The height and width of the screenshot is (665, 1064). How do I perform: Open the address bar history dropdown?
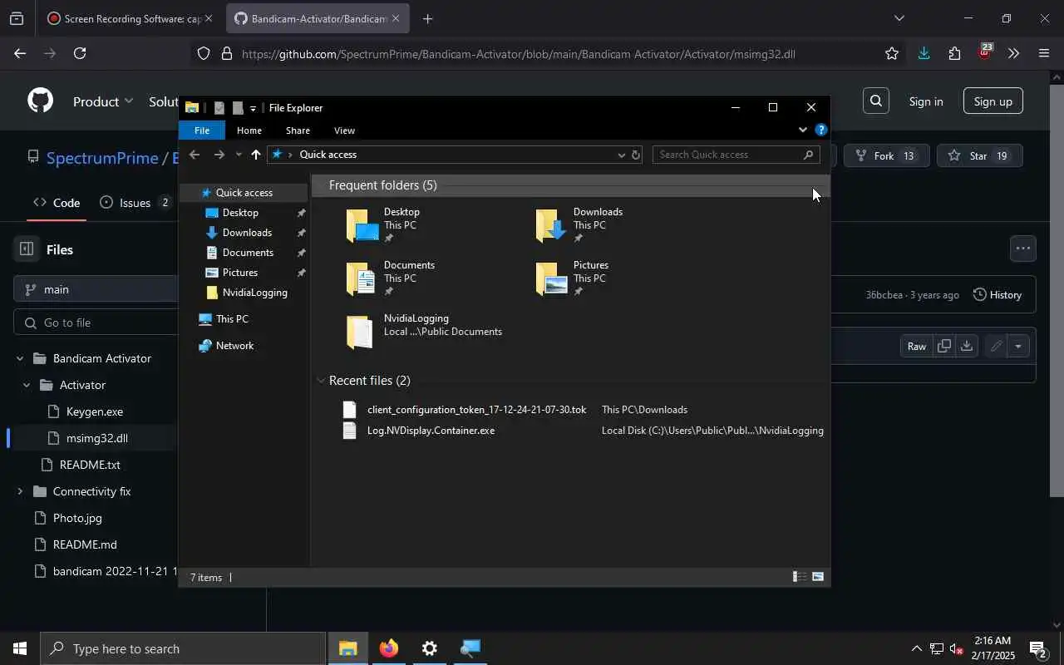point(621,155)
